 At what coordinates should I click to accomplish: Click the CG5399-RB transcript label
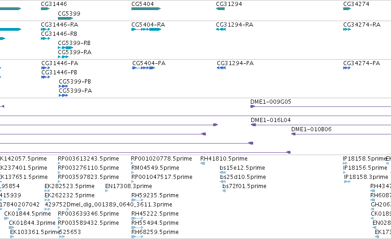74,43
